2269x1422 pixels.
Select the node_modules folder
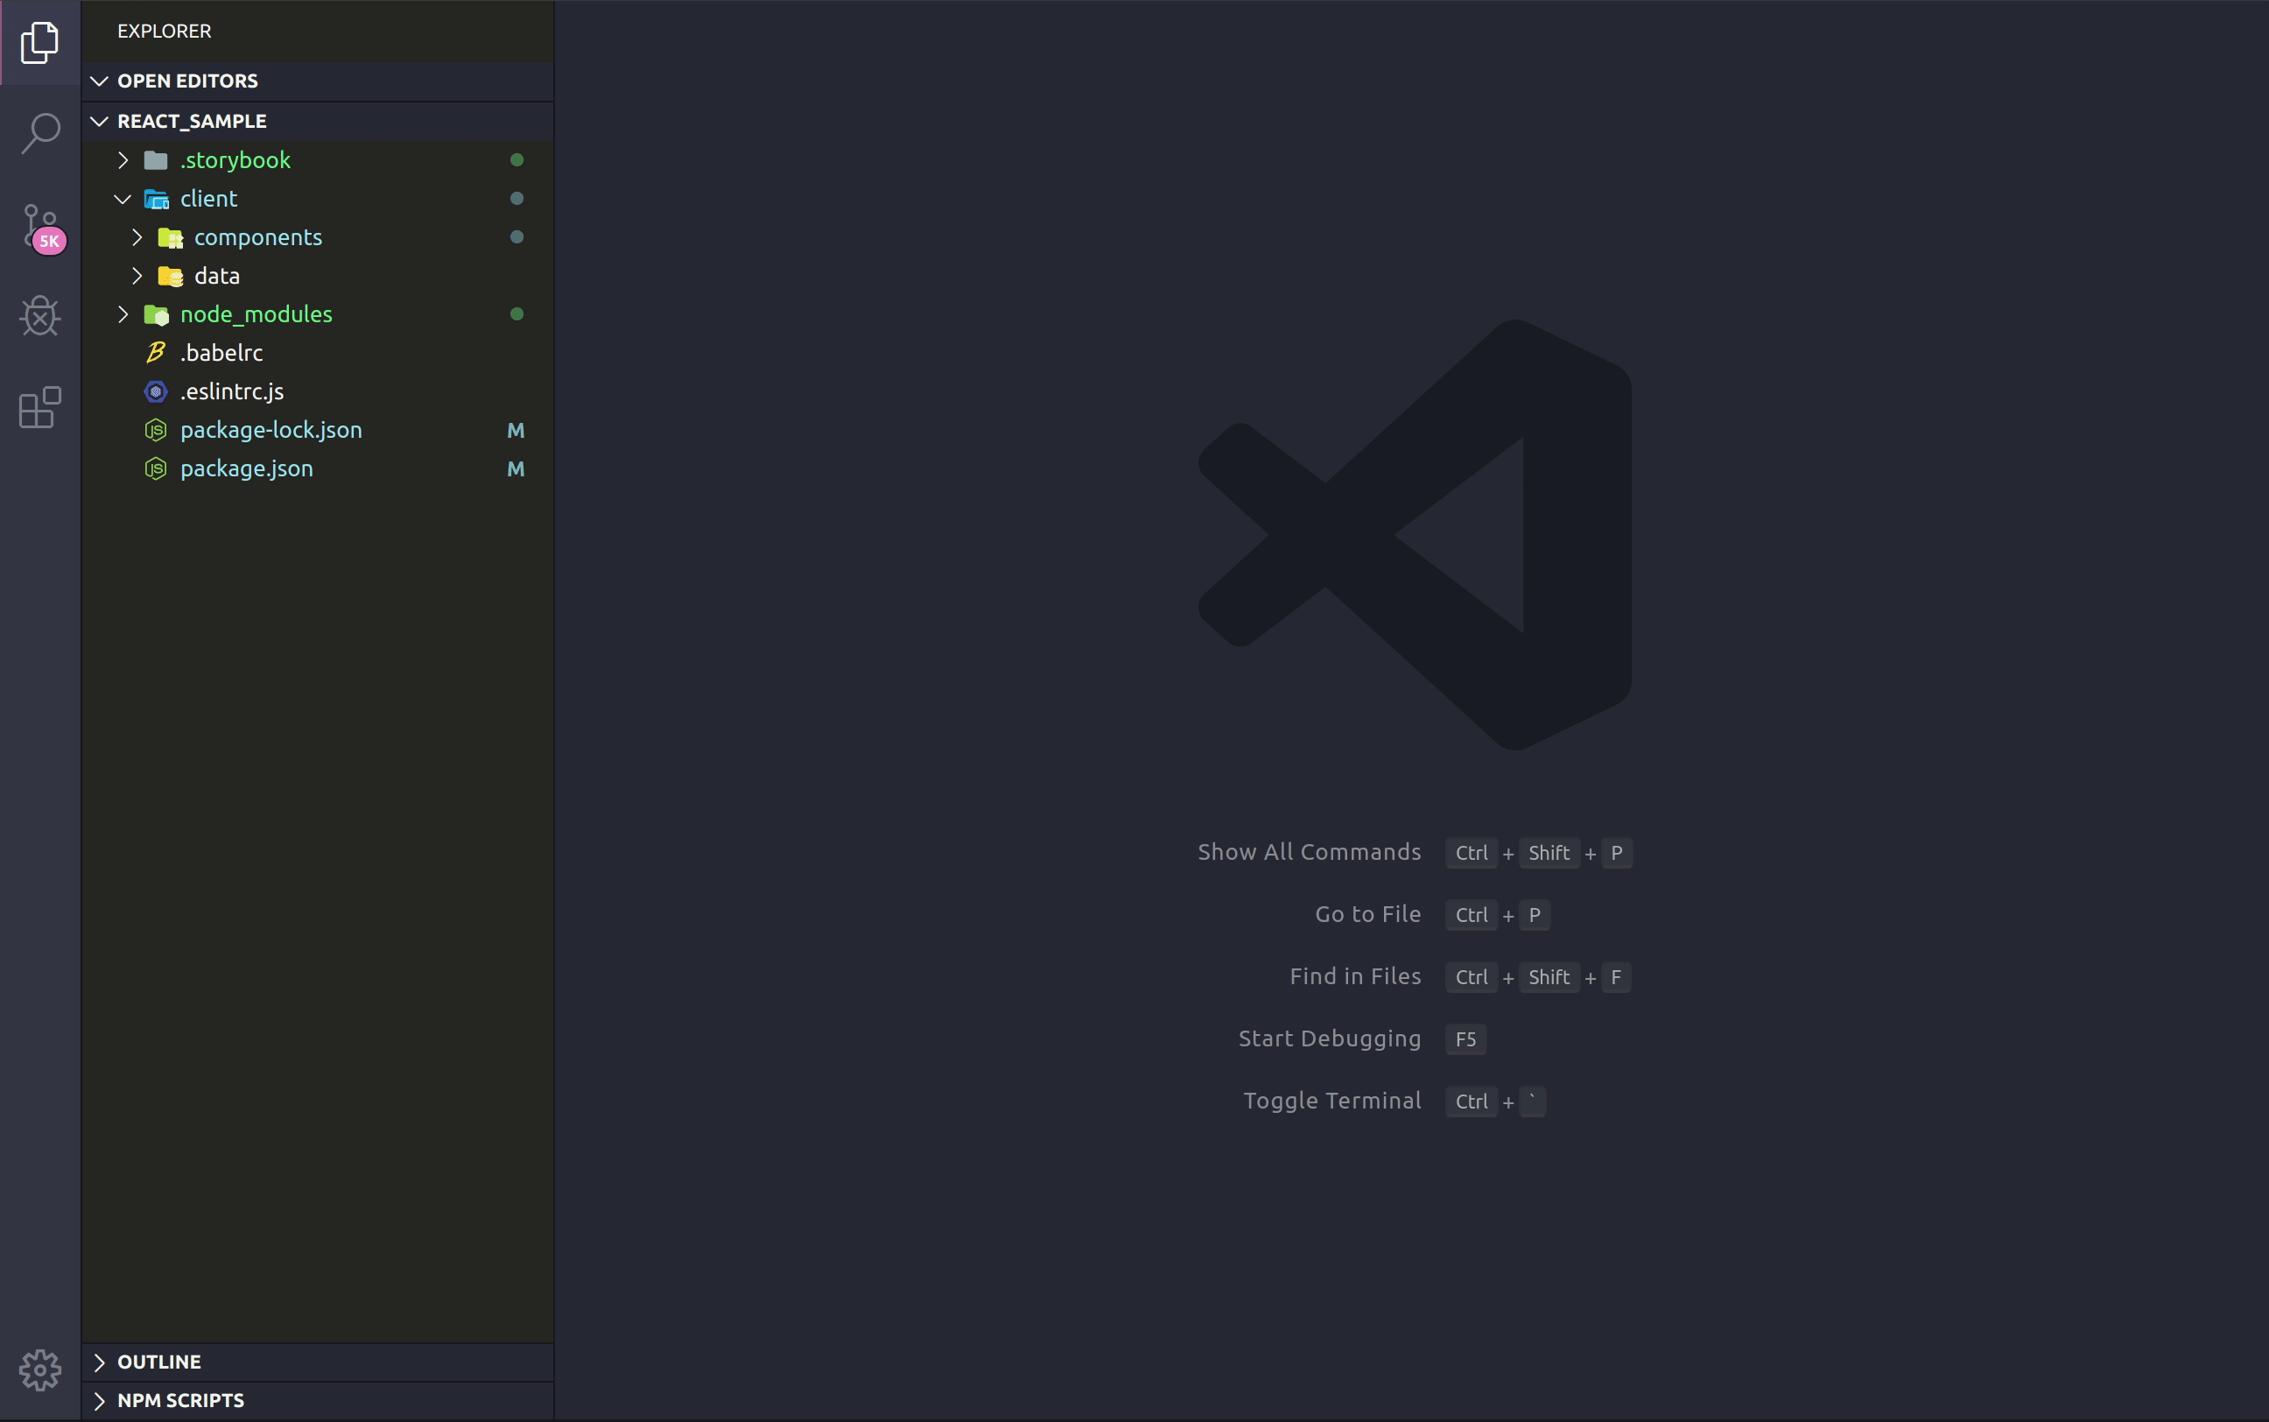[256, 314]
